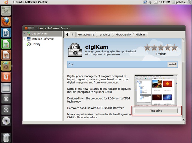Go back with the left arrow
Image resolution: width=192 pixels, height=143 pixels.
pos(67,34)
